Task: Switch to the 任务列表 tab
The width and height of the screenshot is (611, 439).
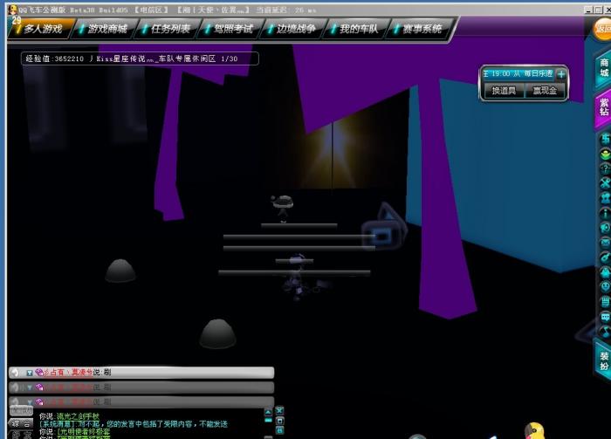Action: [168, 29]
